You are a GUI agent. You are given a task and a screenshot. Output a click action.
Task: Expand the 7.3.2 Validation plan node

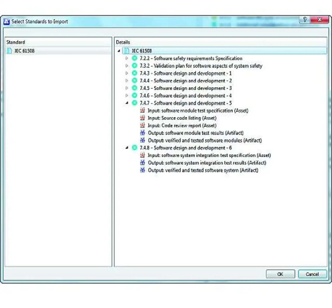pos(127,66)
